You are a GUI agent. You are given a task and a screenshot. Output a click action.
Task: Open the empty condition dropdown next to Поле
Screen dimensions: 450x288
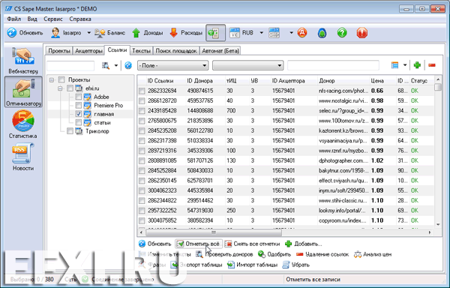[x=248, y=65]
